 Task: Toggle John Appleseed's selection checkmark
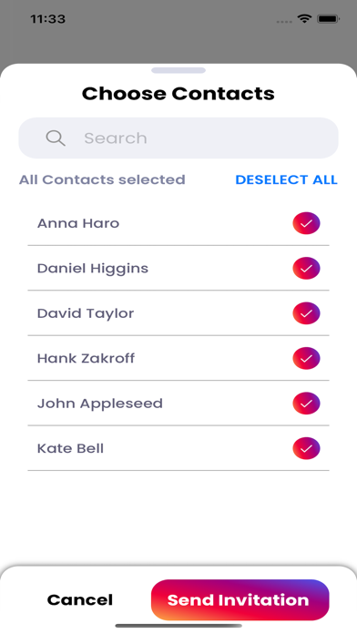click(307, 404)
